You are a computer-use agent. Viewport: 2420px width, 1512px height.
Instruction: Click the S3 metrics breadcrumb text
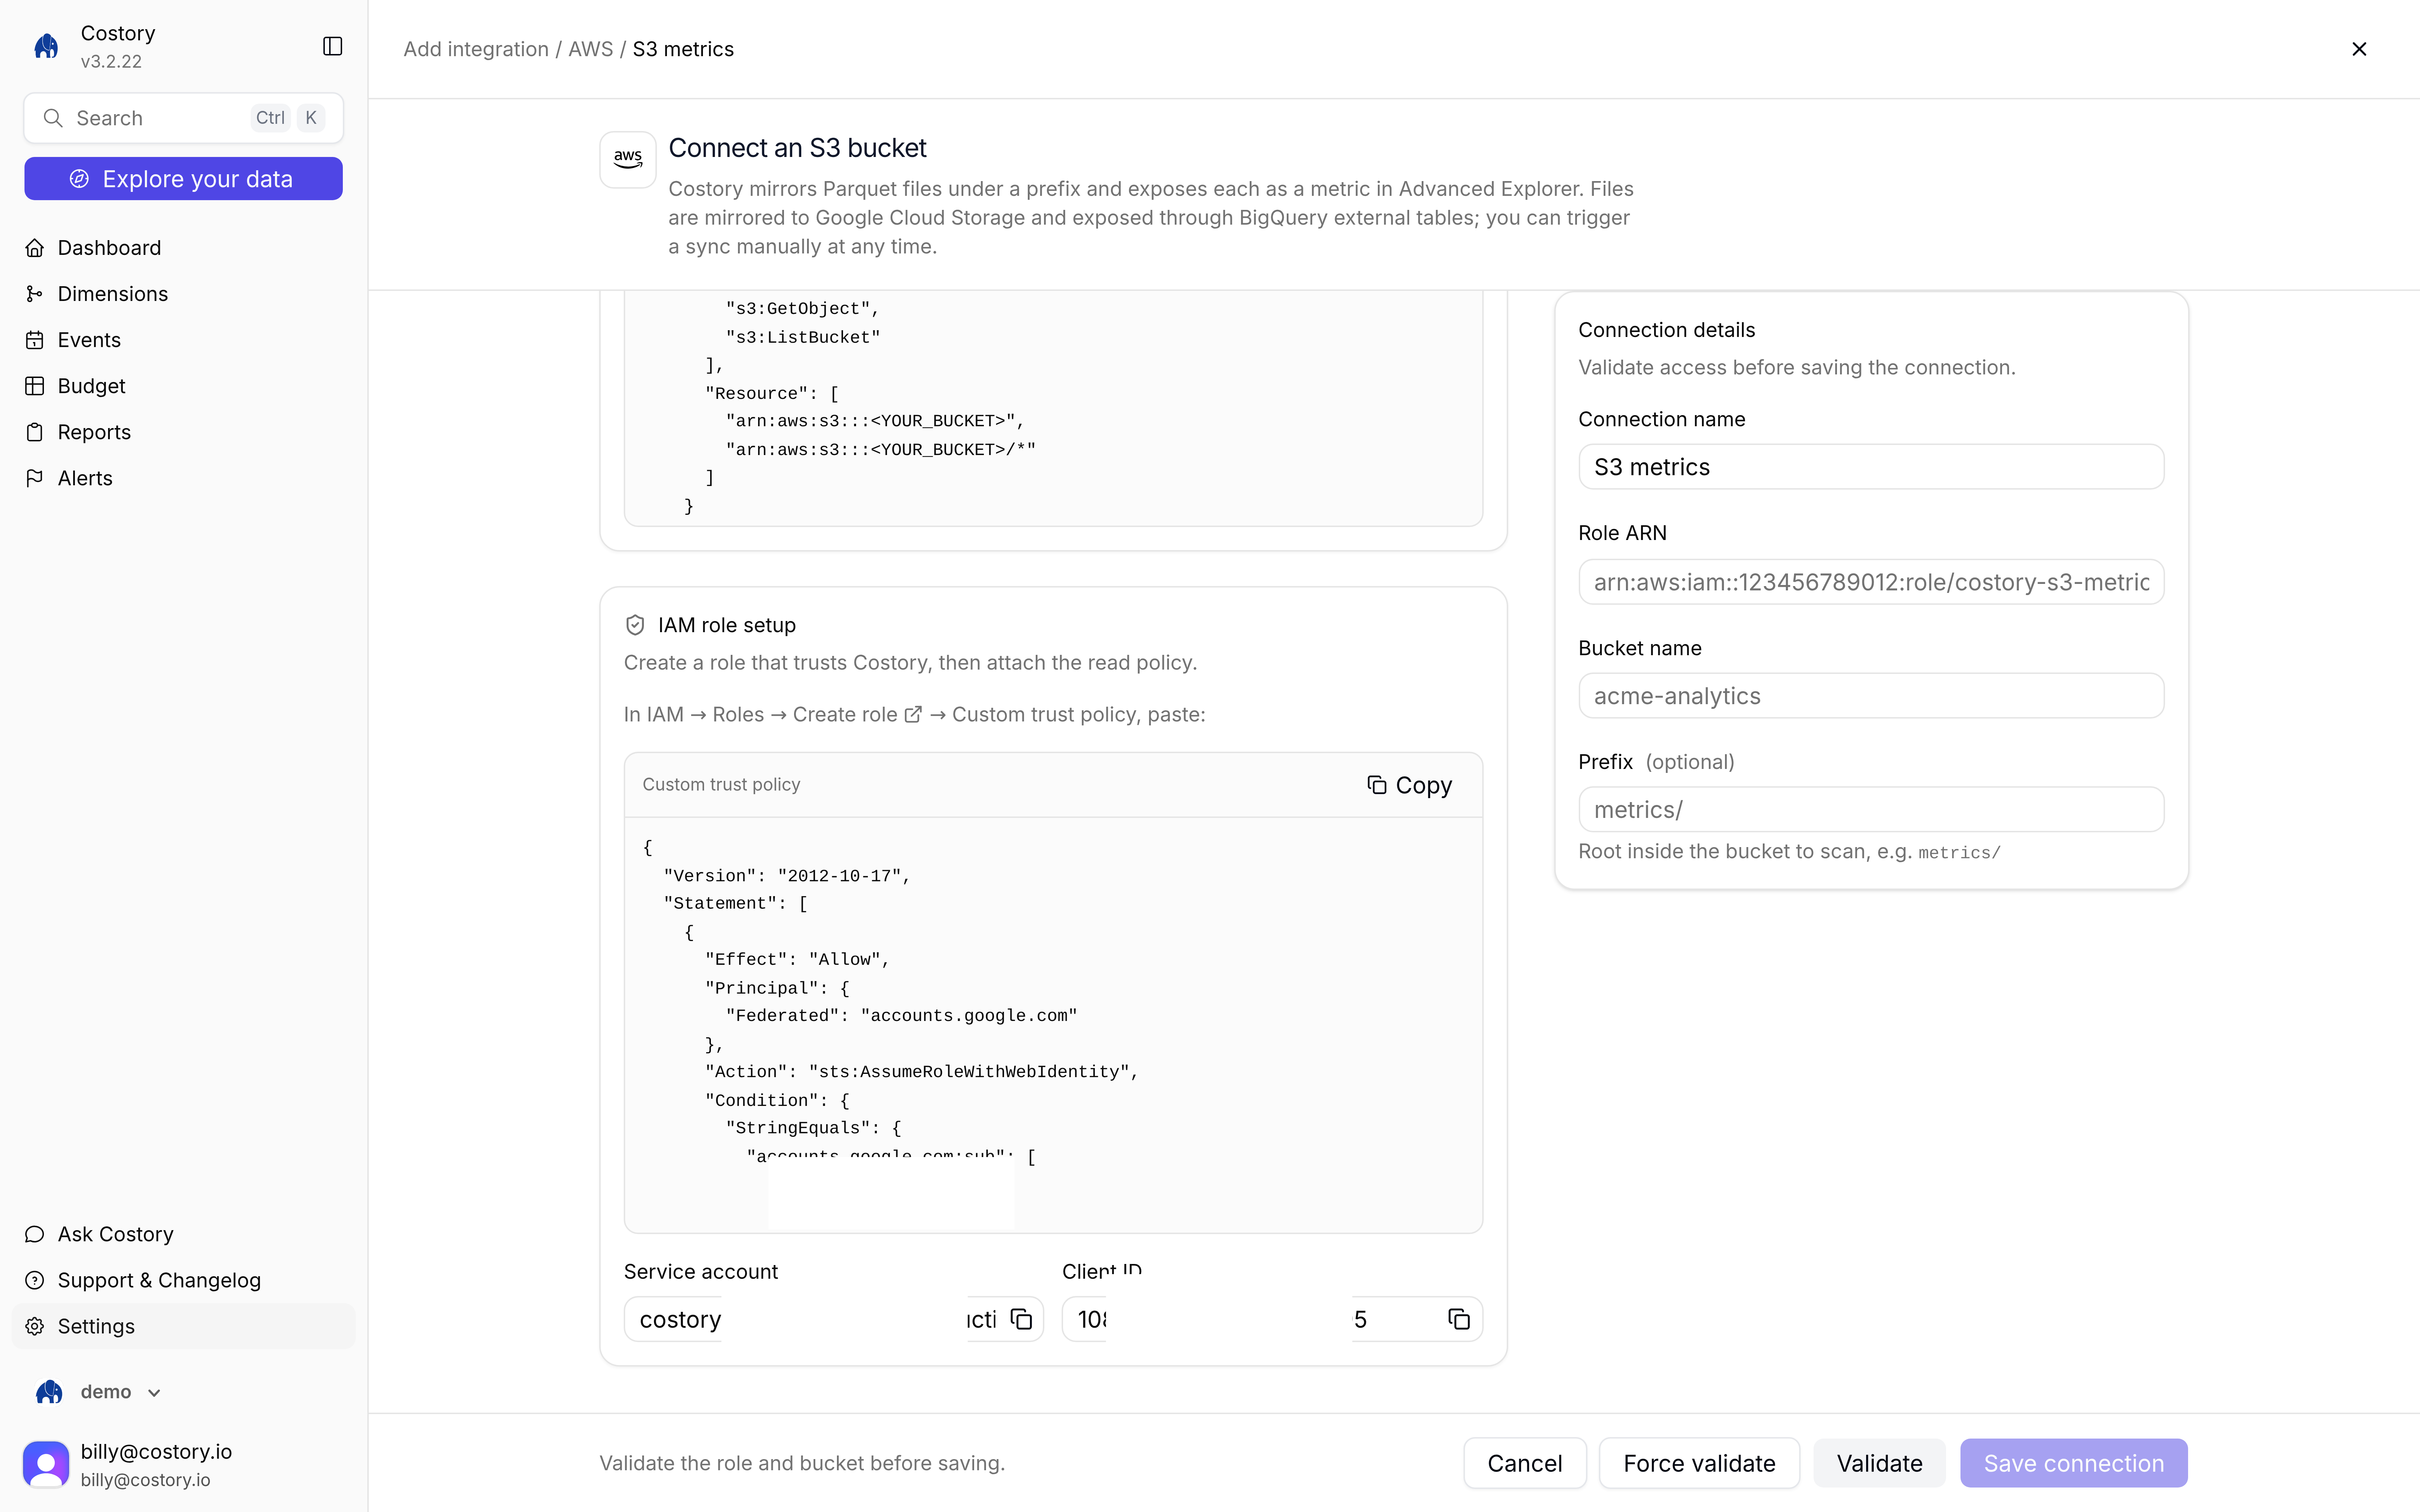(683, 49)
